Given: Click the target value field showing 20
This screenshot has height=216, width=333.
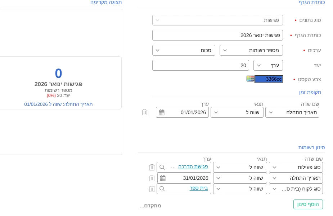Looking at the screenshot, I should point(201,65).
